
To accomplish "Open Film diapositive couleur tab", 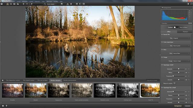I will 13,80.
